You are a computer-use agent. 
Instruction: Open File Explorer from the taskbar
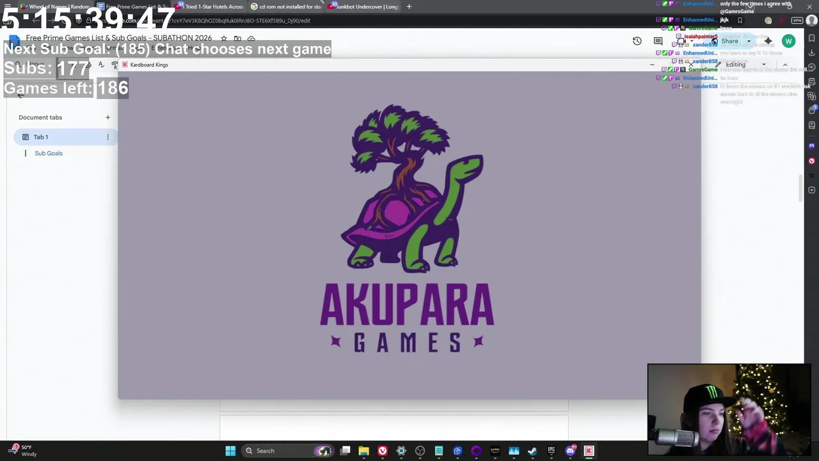tap(363, 451)
